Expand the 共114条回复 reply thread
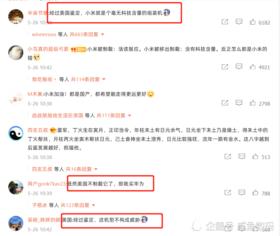Screen dimensions: 280x236 (88, 79)
